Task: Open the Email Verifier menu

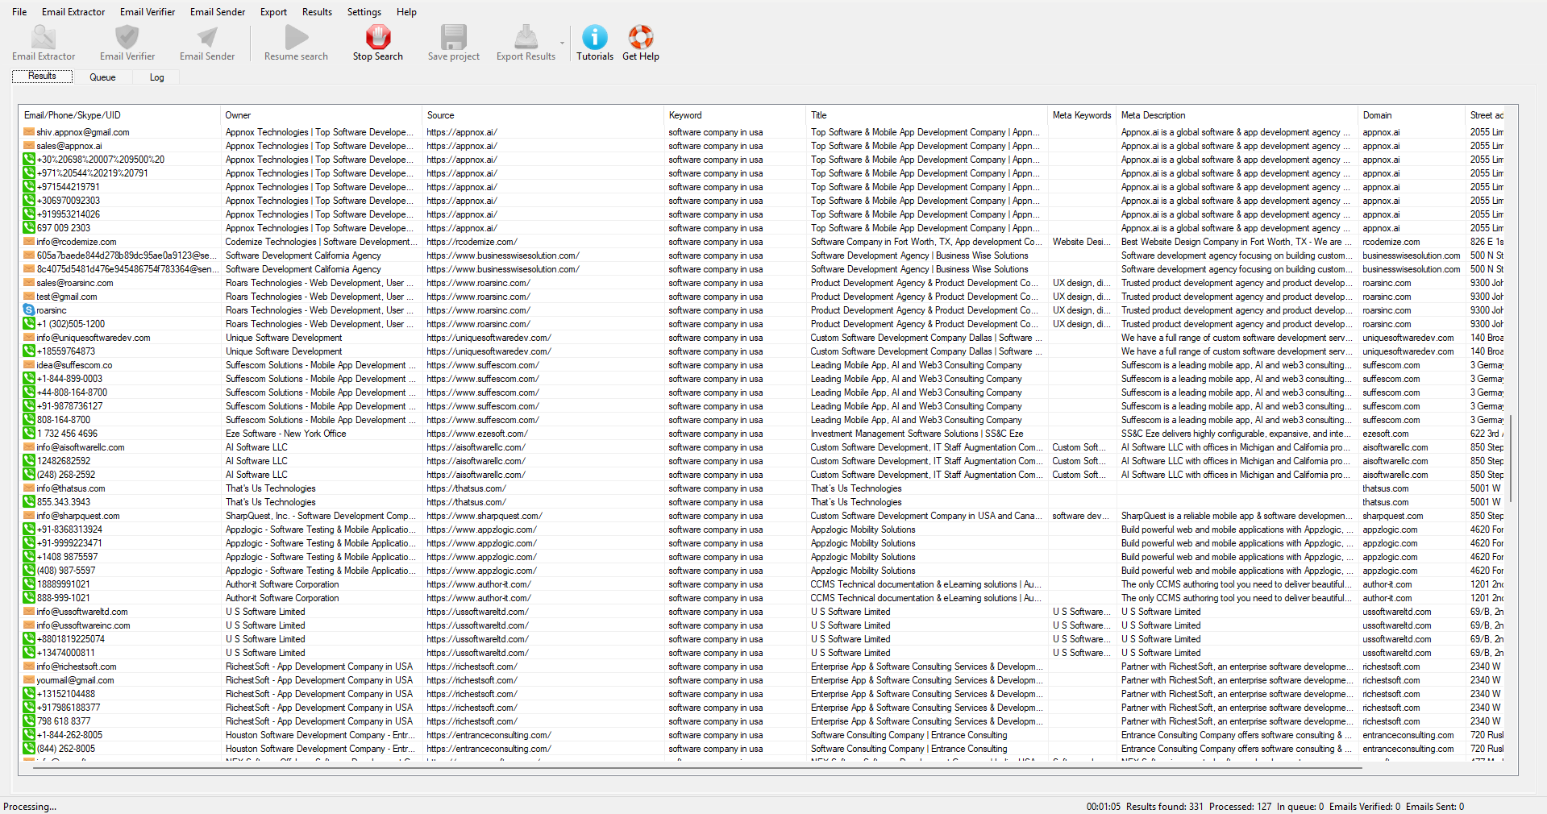Action: click(x=148, y=12)
